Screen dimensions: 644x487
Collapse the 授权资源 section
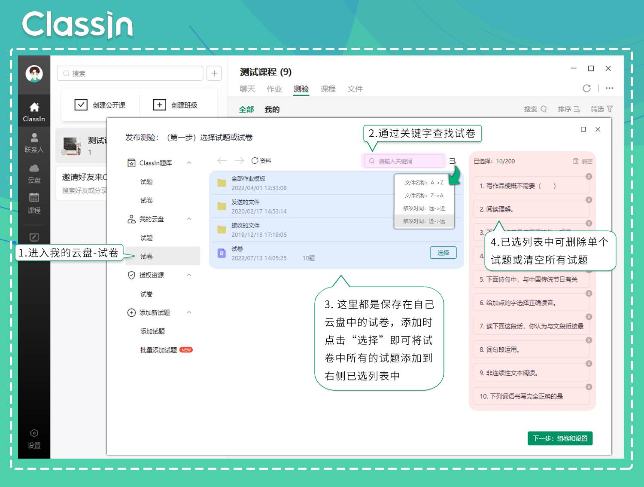tap(189, 275)
